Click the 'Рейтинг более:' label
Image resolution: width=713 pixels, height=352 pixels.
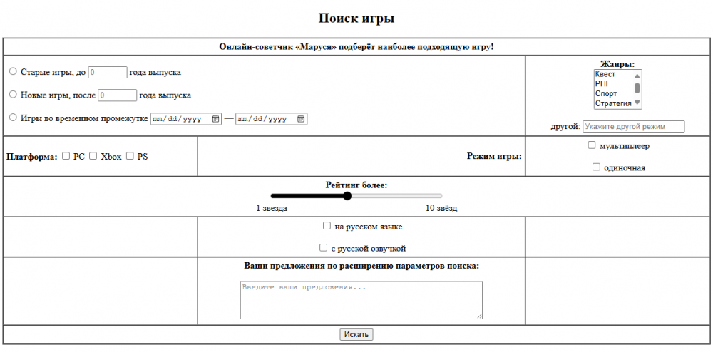tap(356, 185)
